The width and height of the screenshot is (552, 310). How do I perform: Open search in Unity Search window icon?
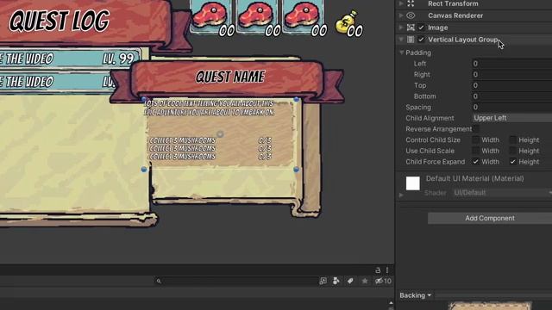coord(323,281)
